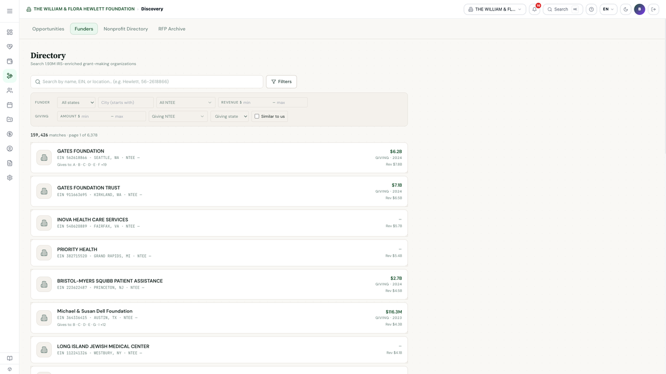Open the hamburger sidebar menu

[9, 11]
